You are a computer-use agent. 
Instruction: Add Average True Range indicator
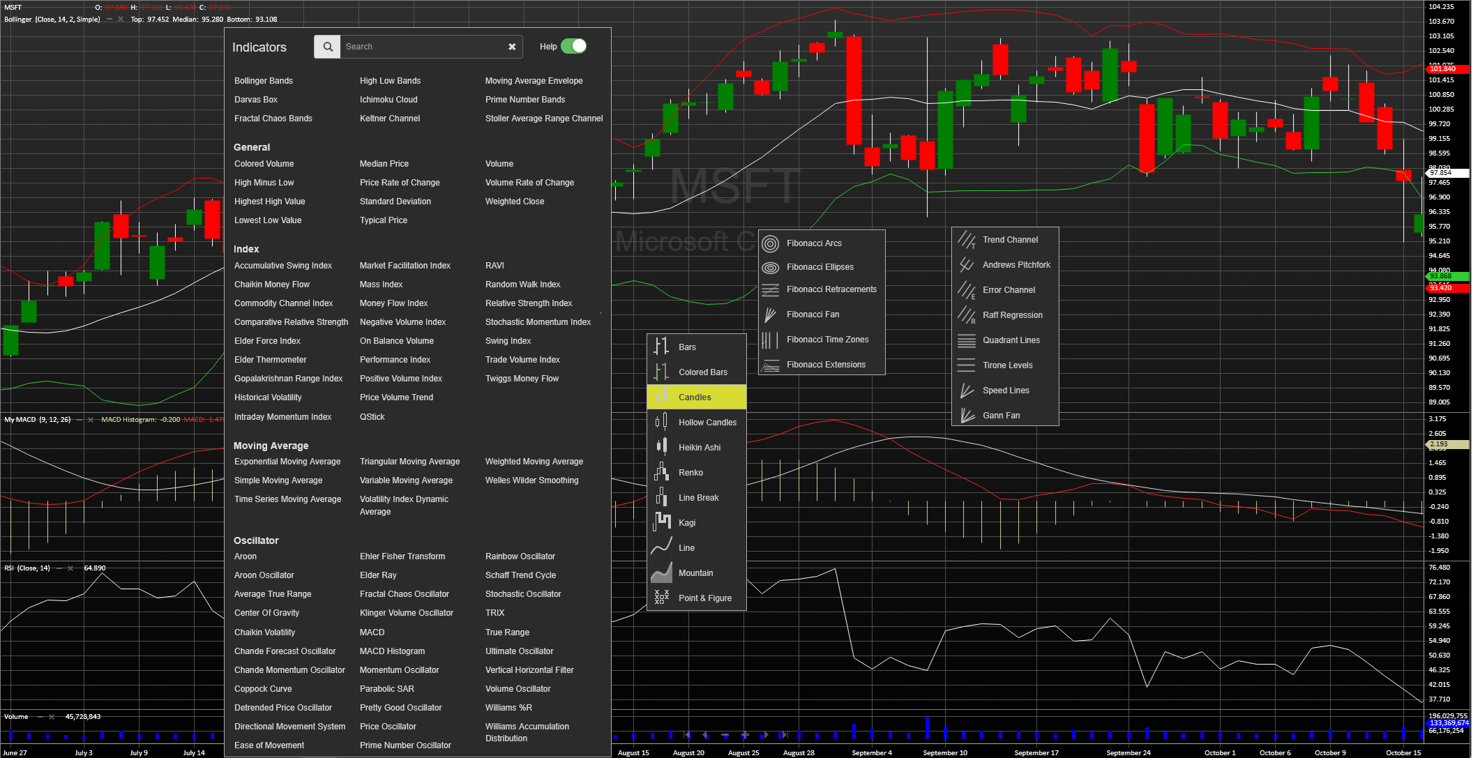coord(273,594)
